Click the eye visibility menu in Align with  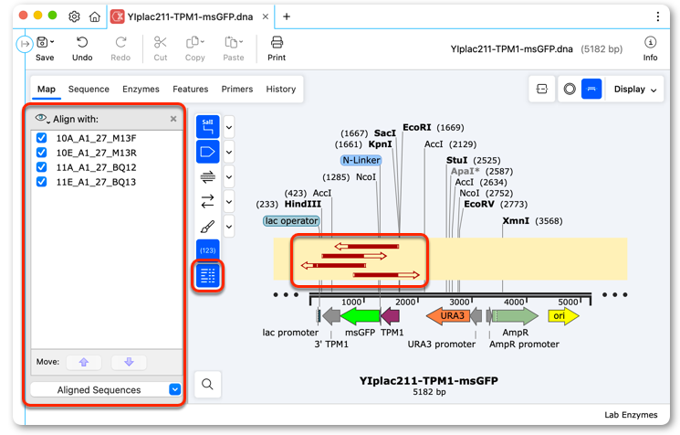click(43, 119)
